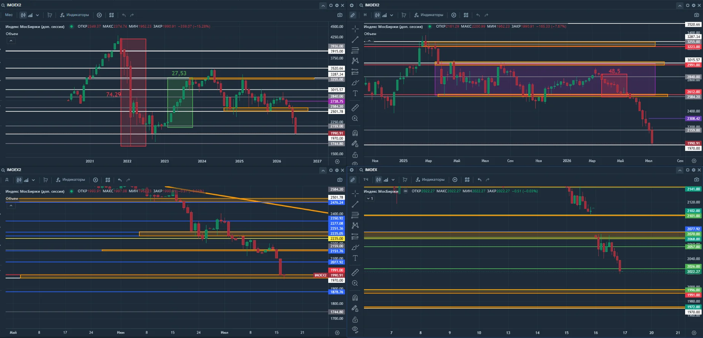Viewport: 703px width, 338px height.
Task: Click IMOEX symbol search in hourly panel
Action: pos(368,170)
